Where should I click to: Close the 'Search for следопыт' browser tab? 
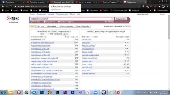coord(121,2)
